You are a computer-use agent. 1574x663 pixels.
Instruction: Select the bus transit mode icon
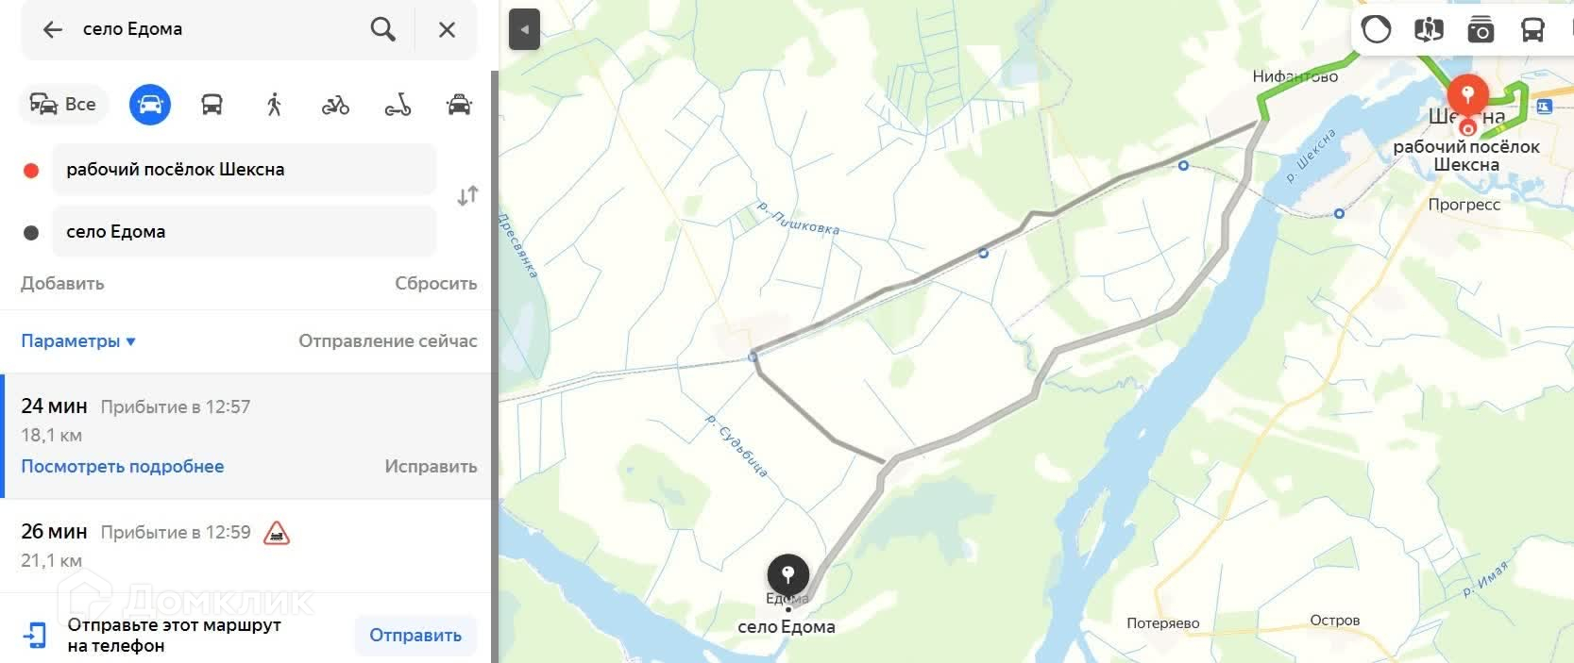coord(212,104)
